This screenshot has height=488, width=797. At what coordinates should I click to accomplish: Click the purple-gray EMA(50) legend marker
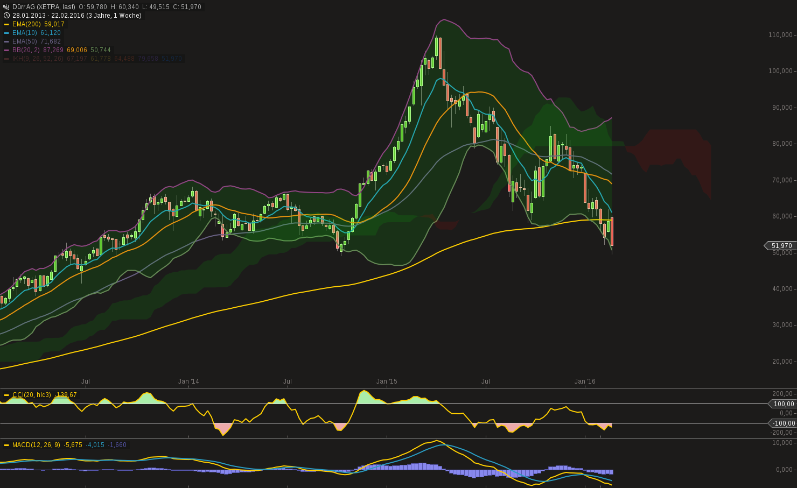coord(6,41)
